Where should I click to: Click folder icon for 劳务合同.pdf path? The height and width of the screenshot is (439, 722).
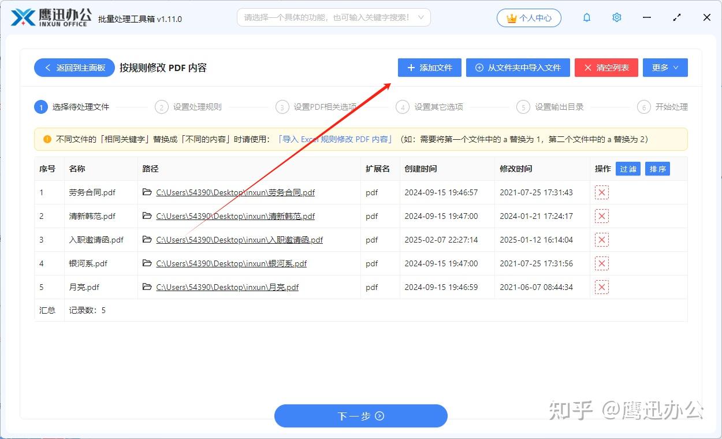tap(147, 192)
